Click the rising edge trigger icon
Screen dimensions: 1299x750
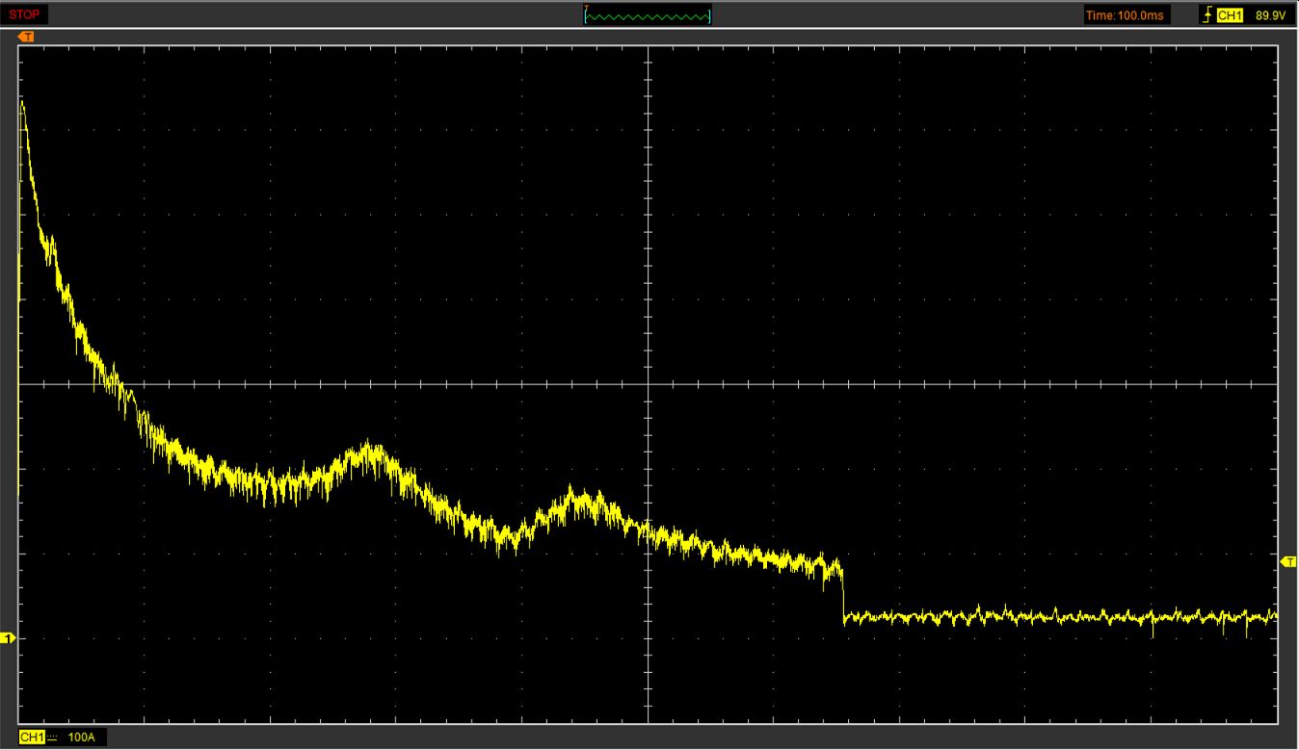tap(1206, 15)
